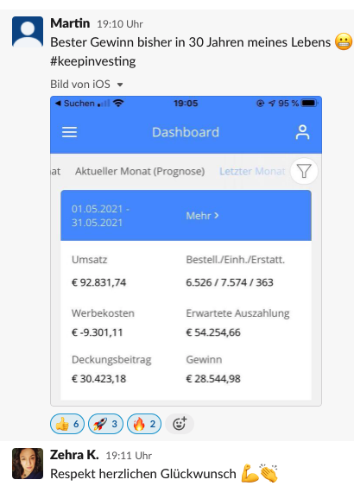Click the filter funnel icon
354x486 pixels.
click(x=304, y=171)
